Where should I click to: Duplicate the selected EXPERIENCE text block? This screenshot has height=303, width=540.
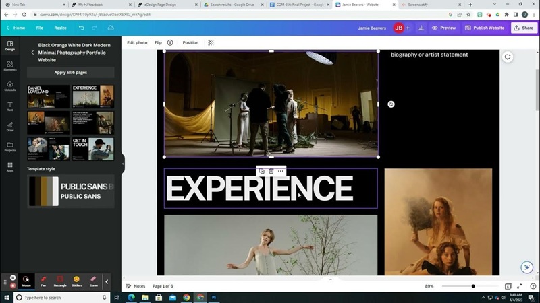pyautogui.click(x=262, y=171)
